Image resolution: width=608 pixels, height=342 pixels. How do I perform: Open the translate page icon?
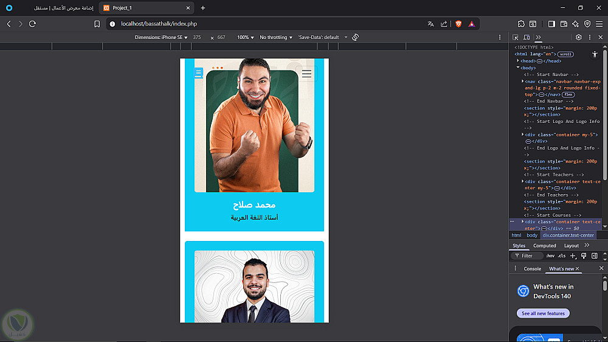point(431,24)
